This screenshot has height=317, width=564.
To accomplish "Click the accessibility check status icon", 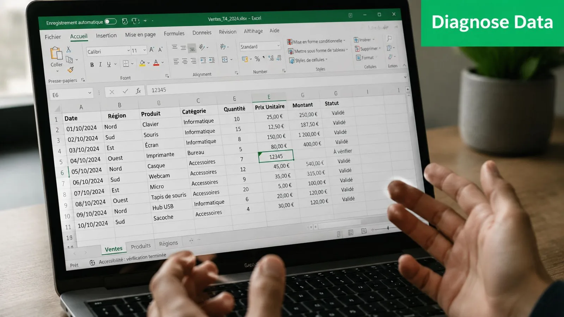I will [x=92, y=263].
